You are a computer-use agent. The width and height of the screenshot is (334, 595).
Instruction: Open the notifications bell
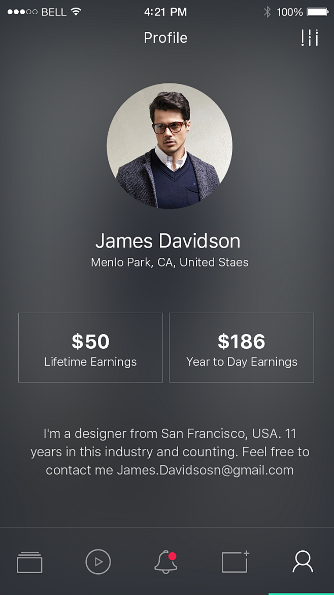165,562
